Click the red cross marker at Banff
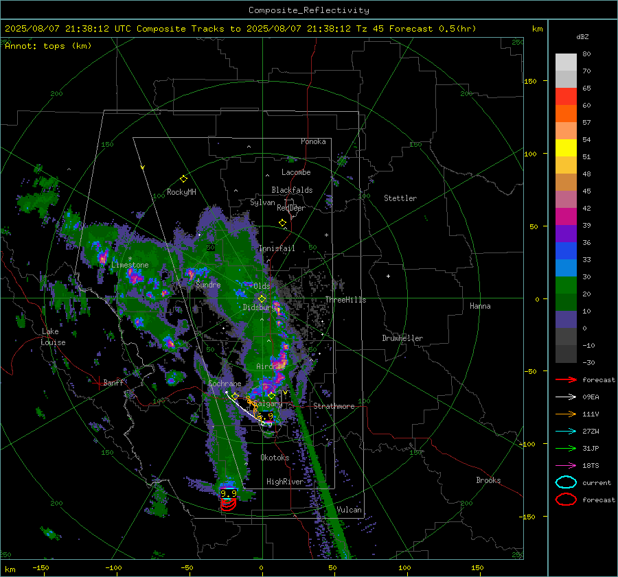Screen dimensions: 618x577 pyautogui.click(x=98, y=382)
